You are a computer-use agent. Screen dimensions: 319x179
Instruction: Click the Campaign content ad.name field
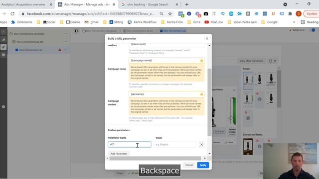pos(166,94)
